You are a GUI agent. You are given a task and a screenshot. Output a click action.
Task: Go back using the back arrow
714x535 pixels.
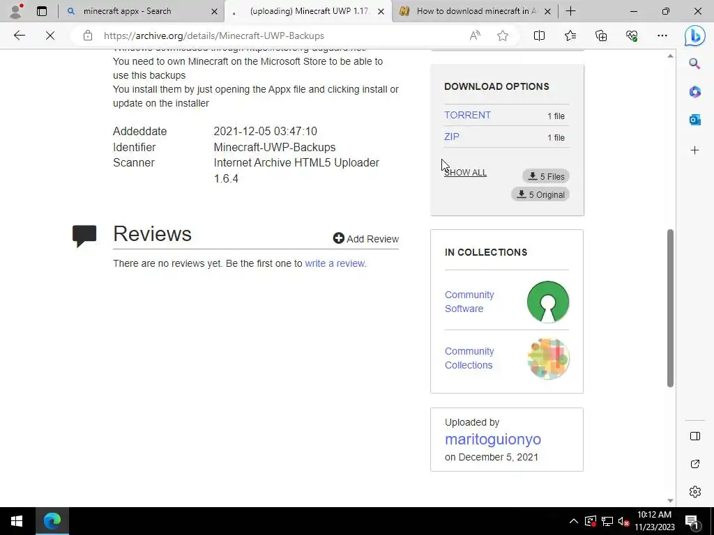[x=19, y=36]
